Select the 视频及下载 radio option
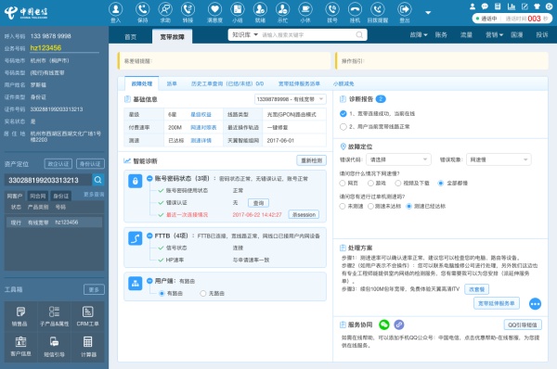The height and width of the screenshot is (369, 557). 398,183
